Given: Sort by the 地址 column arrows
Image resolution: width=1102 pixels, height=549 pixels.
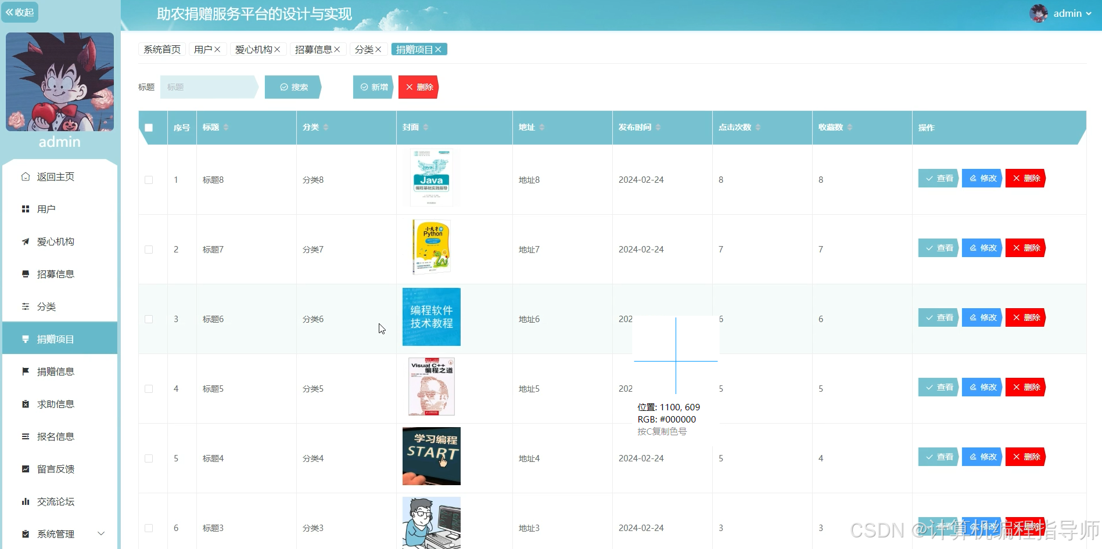Looking at the screenshot, I should [x=542, y=127].
